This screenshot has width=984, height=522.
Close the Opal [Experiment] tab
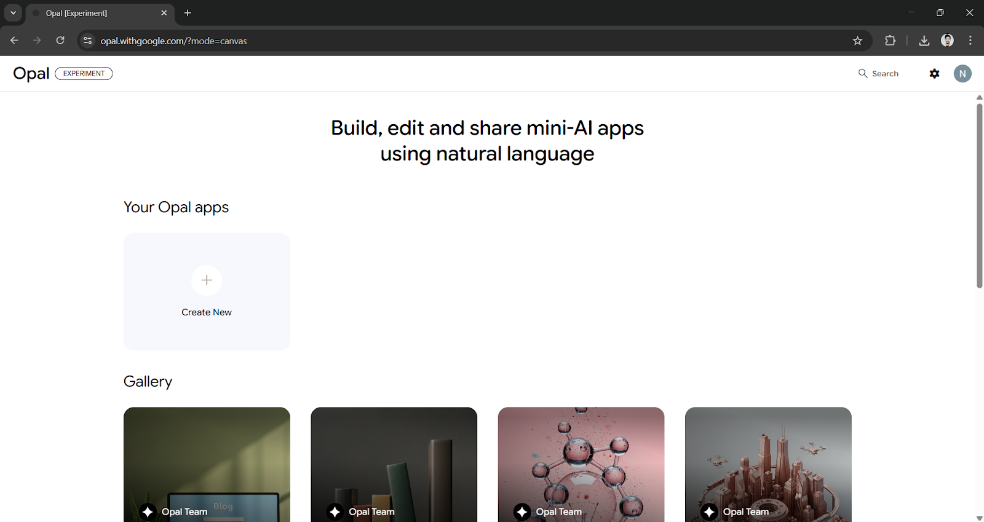tap(164, 13)
